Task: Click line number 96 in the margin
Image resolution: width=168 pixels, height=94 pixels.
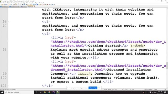Action: 5,22
